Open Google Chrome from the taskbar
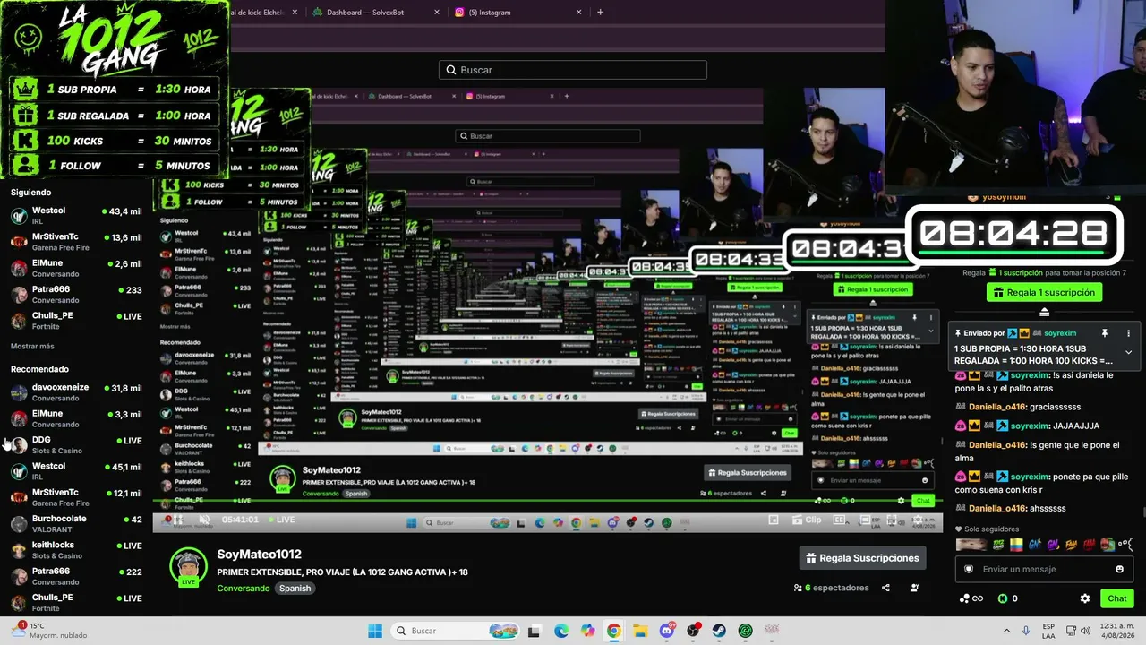The height and width of the screenshot is (645, 1146). [613, 631]
